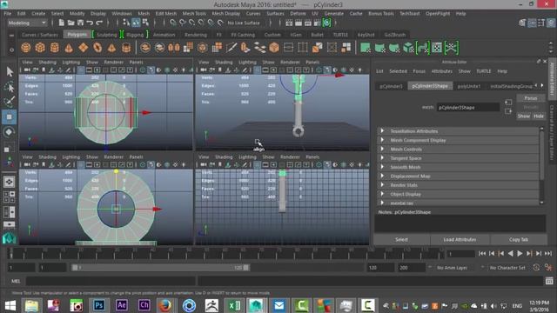Create a polygon plane from the shelf

pyautogui.click(x=84, y=48)
